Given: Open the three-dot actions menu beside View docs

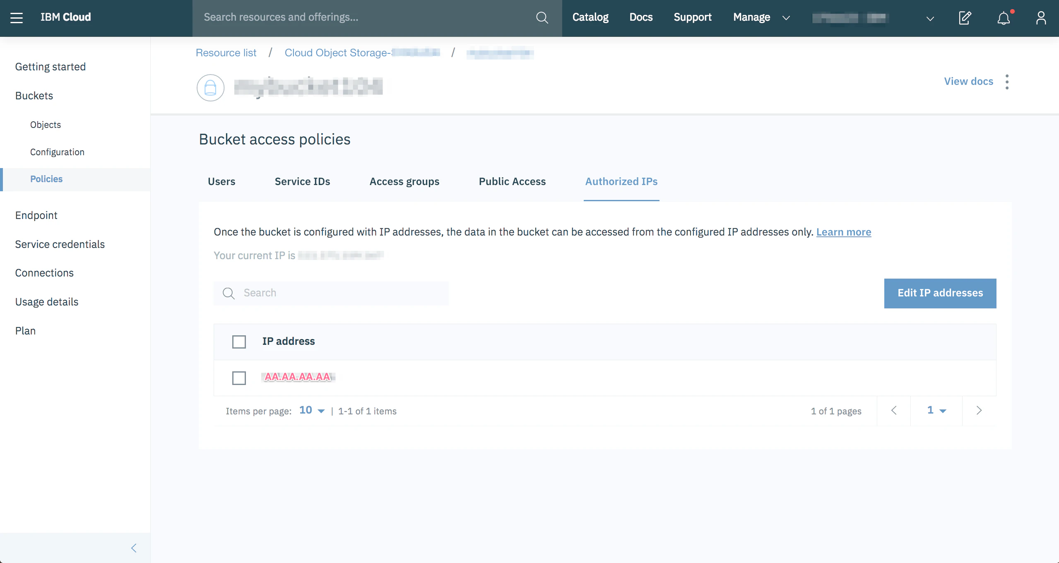Looking at the screenshot, I should pos(1007,82).
